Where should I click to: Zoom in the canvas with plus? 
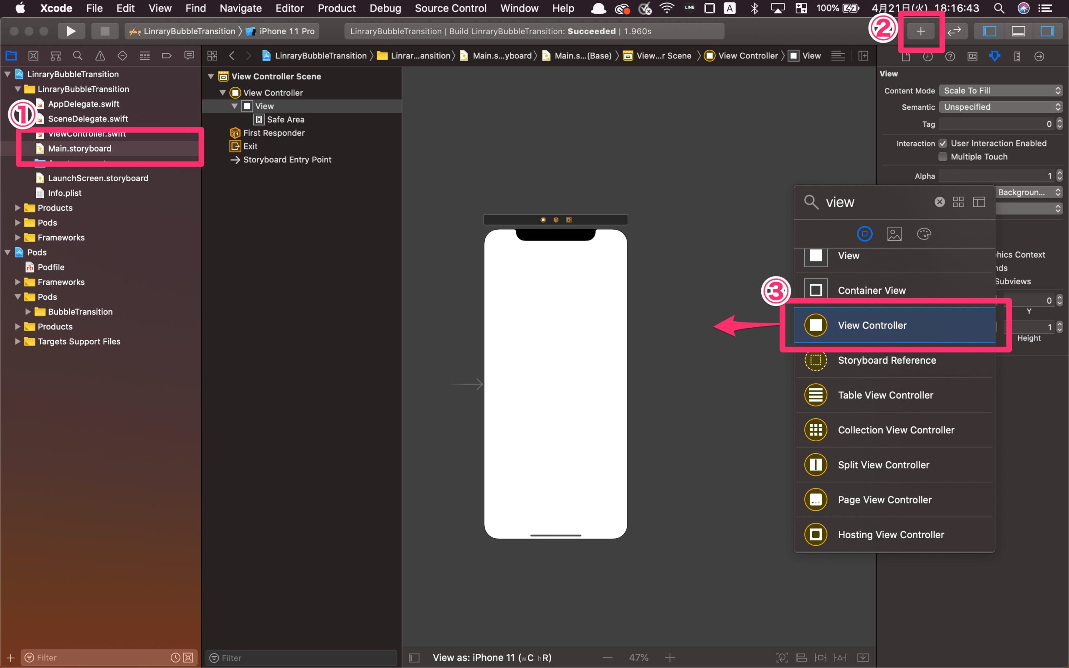coord(670,658)
